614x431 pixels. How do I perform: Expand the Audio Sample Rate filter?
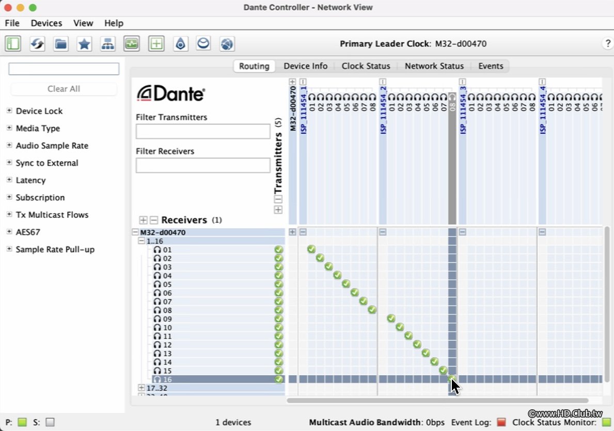[9, 145]
